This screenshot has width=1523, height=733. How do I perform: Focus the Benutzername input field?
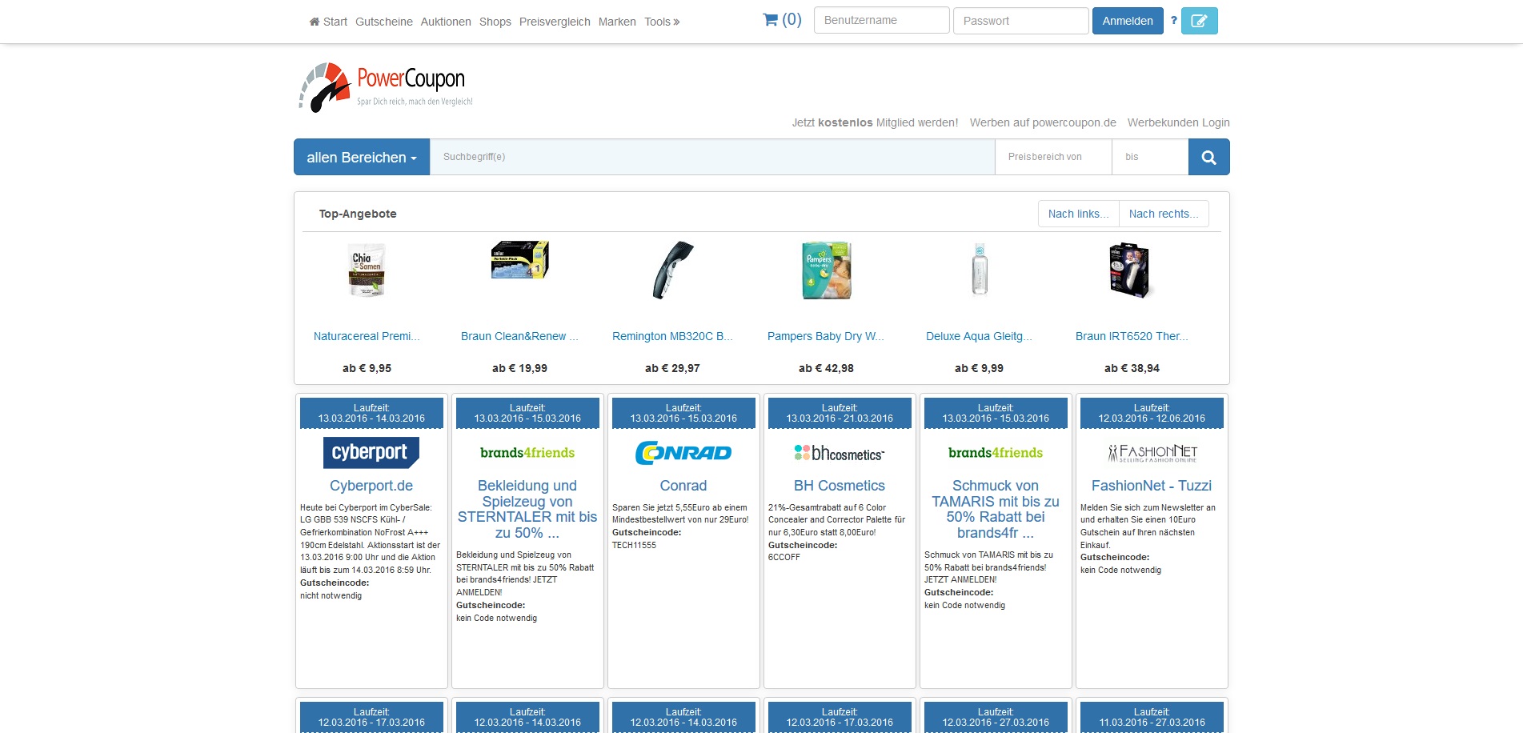pyautogui.click(x=881, y=21)
